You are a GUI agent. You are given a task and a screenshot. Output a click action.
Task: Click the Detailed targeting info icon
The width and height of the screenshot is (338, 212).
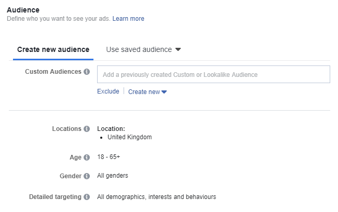87,197
